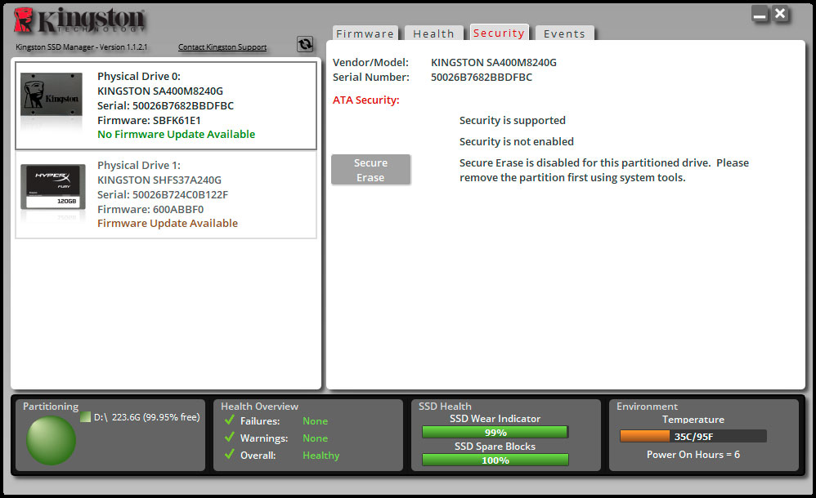Viewport: 816px width, 498px height.
Task: Click the Warnings green checkmark icon
Action: point(229,438)
